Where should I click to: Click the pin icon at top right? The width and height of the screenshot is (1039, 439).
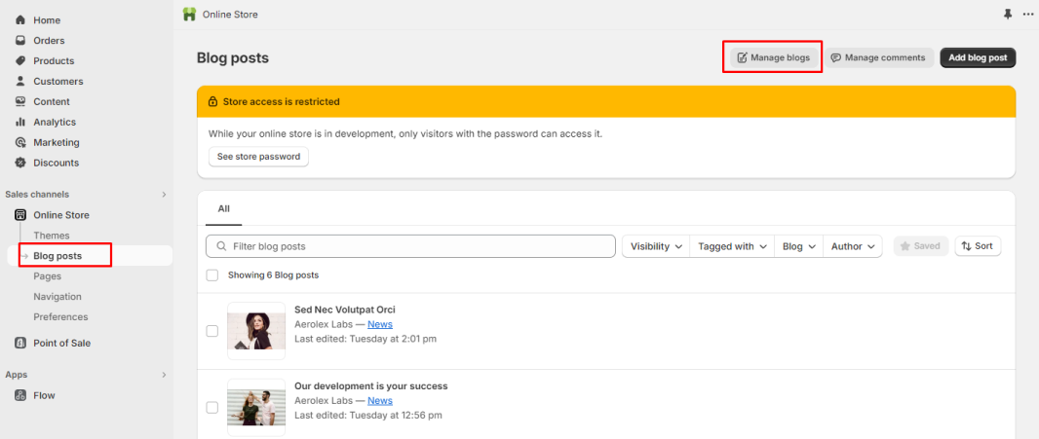point(1008,14)
